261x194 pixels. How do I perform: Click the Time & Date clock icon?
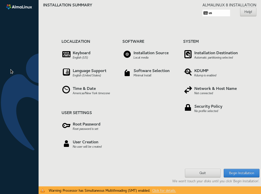pos(66,90)
